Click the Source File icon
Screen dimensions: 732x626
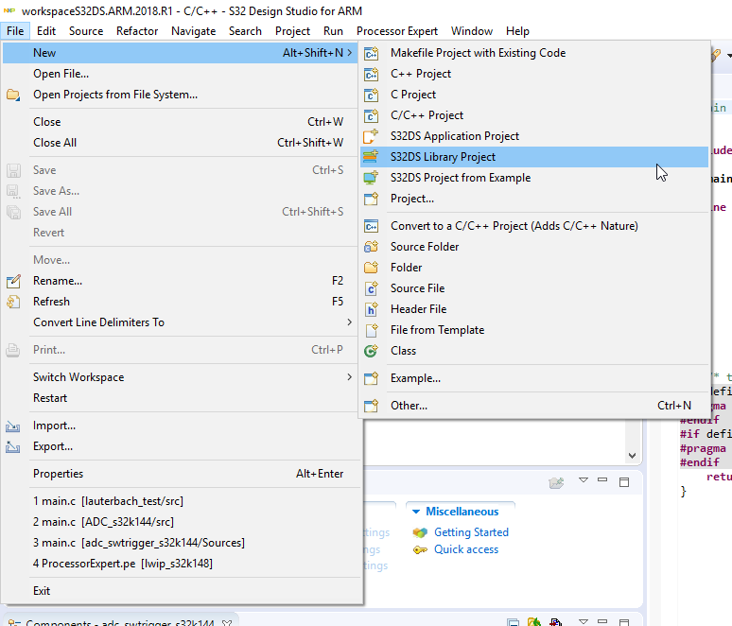pyautogui.click(x=371, y=288)
